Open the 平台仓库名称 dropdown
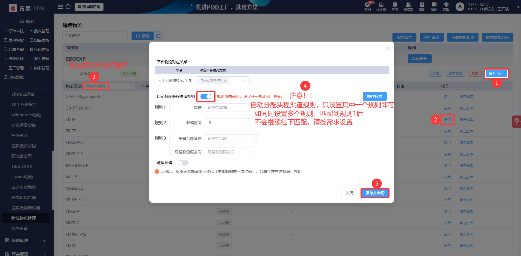The width and height of the screenshot is (521, 256). (x=232, y=138)
